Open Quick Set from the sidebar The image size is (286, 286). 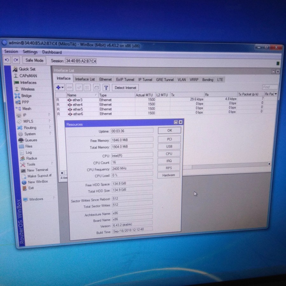click(x=27, y=69)
